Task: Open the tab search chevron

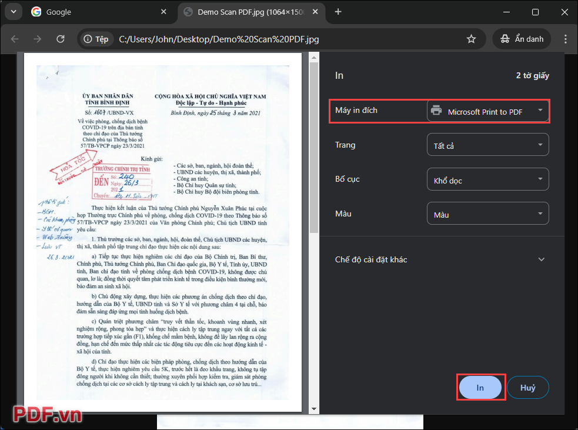Action: 13,12
